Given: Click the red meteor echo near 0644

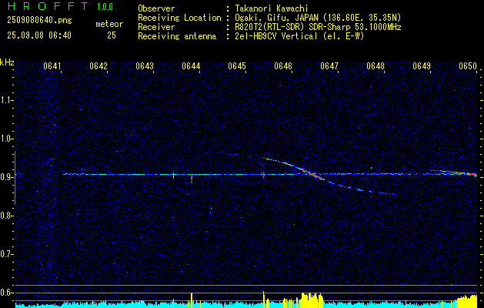Looking at the screenshot, I should [192, 179].
